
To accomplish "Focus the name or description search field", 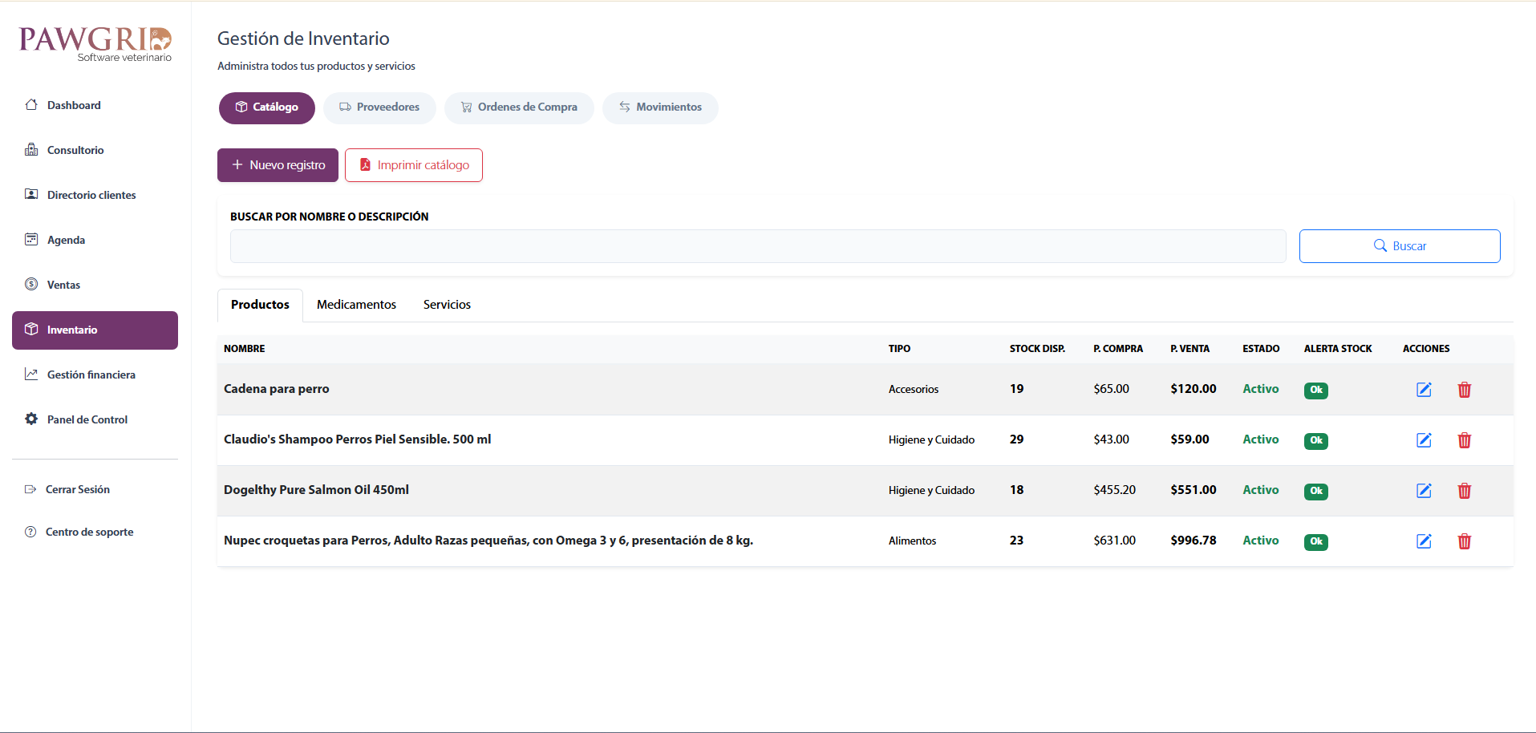I will coord(757,246).
